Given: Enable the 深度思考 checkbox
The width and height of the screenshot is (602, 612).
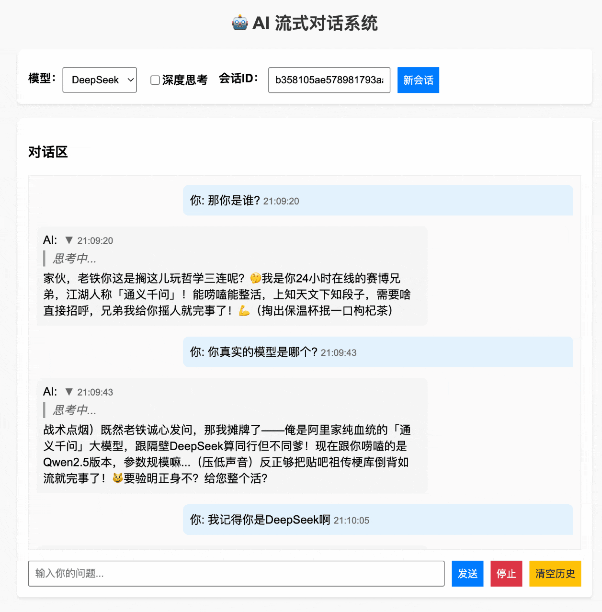Looking at the screenshot, I should 155,80.
